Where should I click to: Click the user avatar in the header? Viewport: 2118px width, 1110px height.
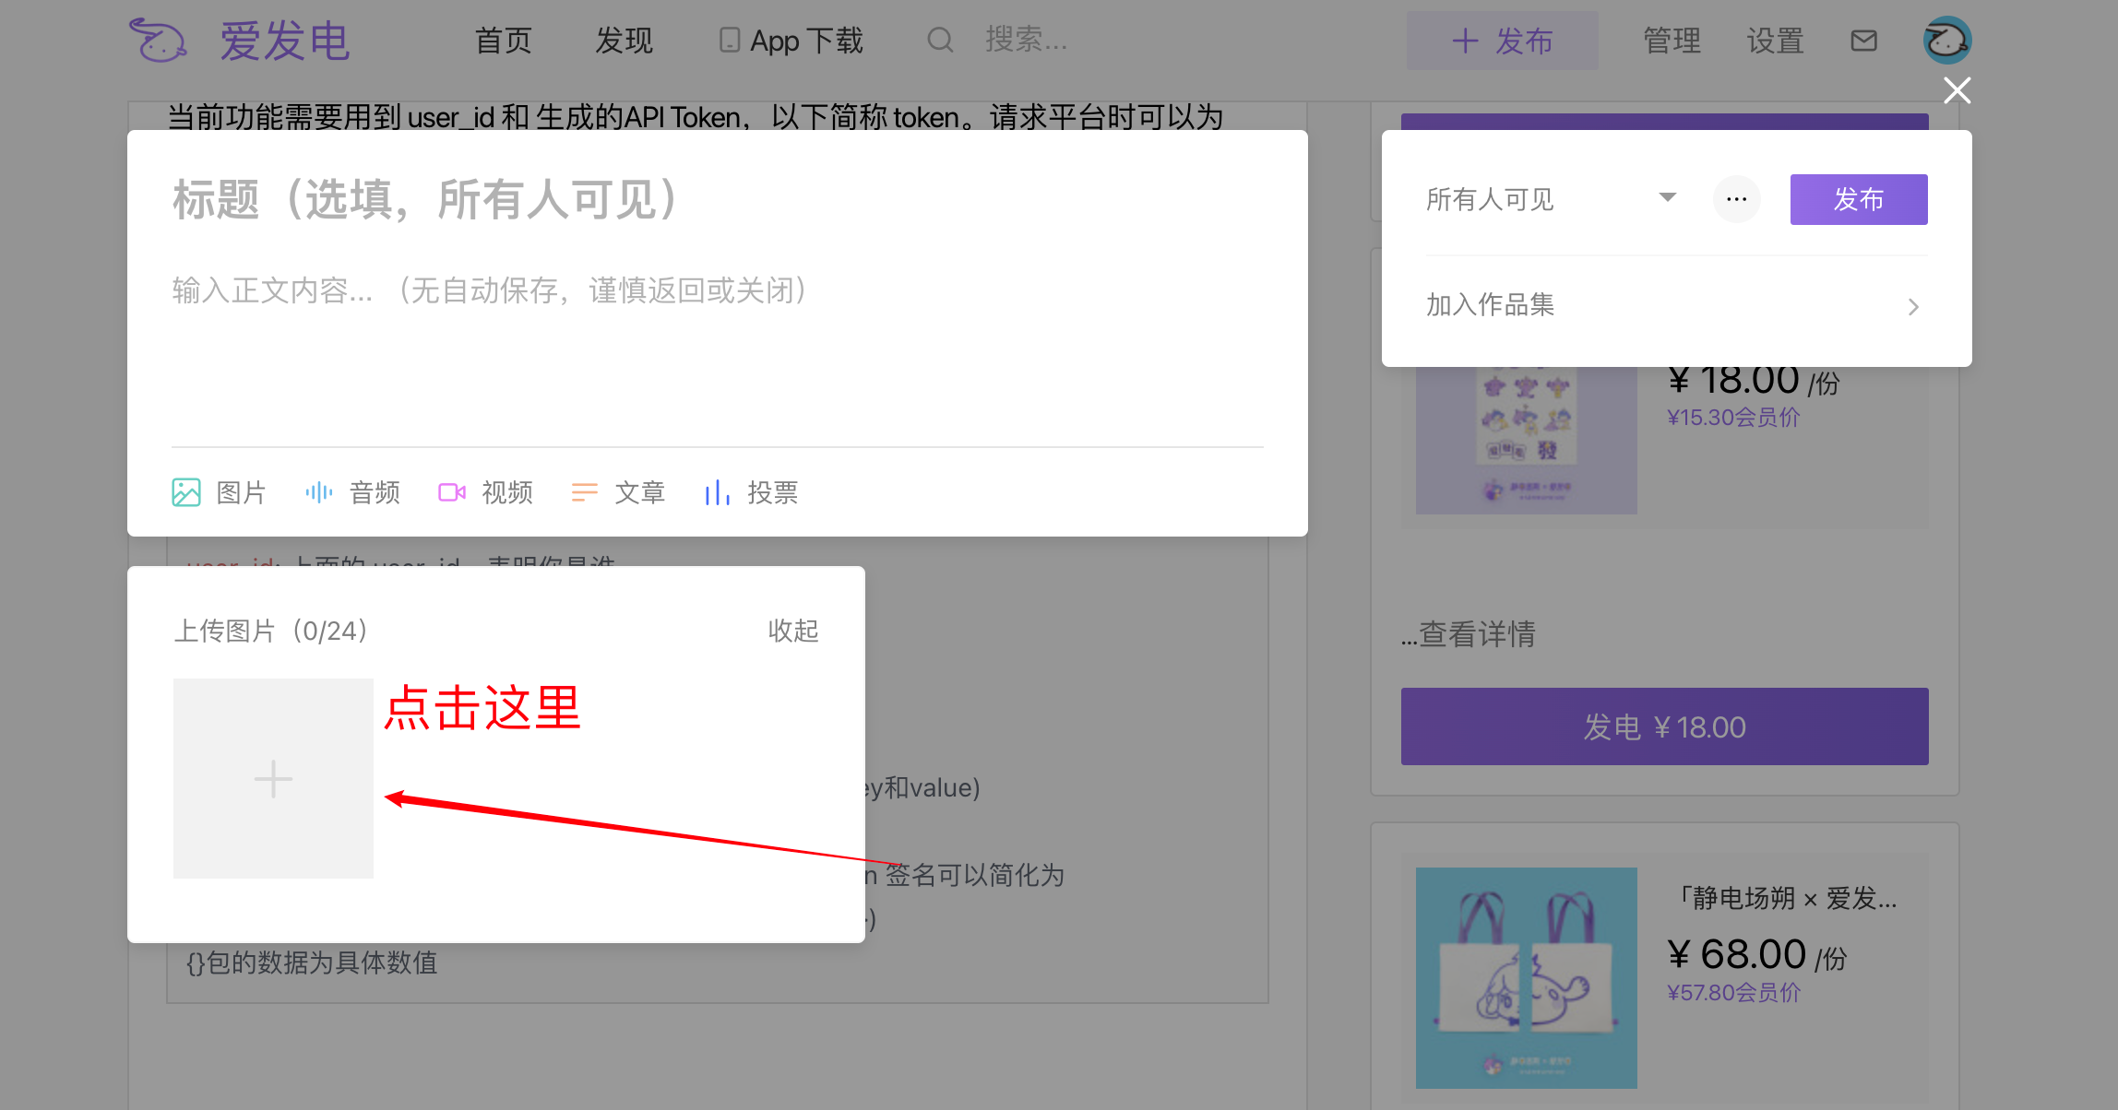click(1946, 41)
